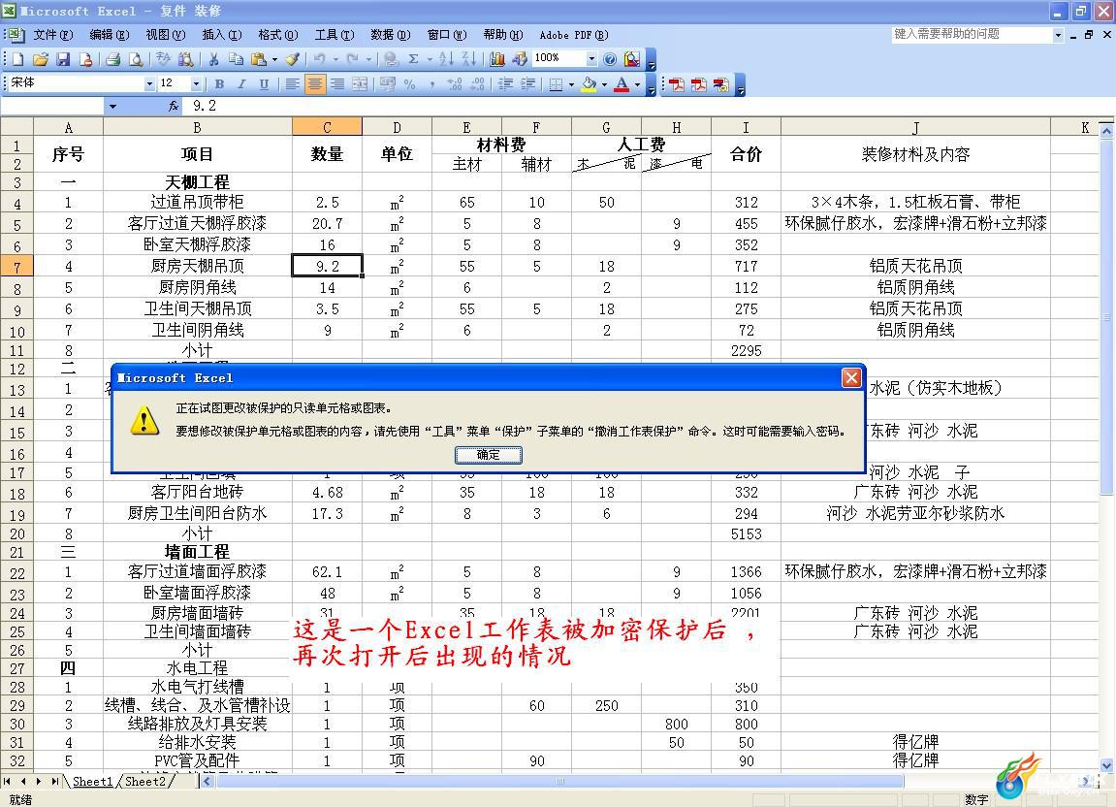Open the Adobe PDF(B) menu

574,35
